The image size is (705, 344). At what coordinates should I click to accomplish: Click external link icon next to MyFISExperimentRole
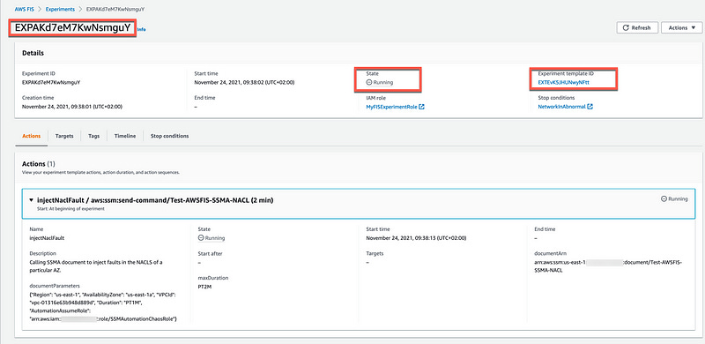(x=422, y=107)
